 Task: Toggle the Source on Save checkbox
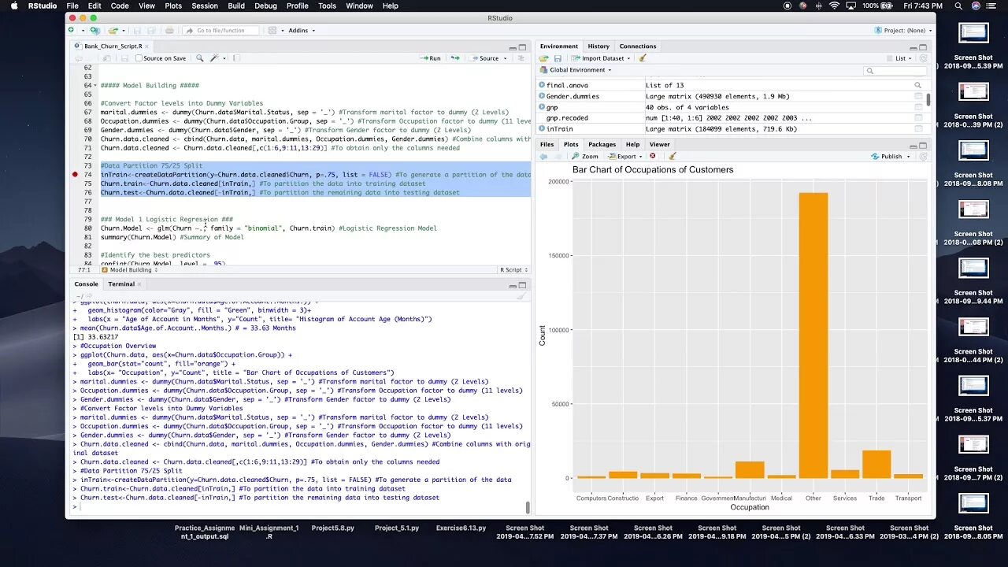point(139,58)
